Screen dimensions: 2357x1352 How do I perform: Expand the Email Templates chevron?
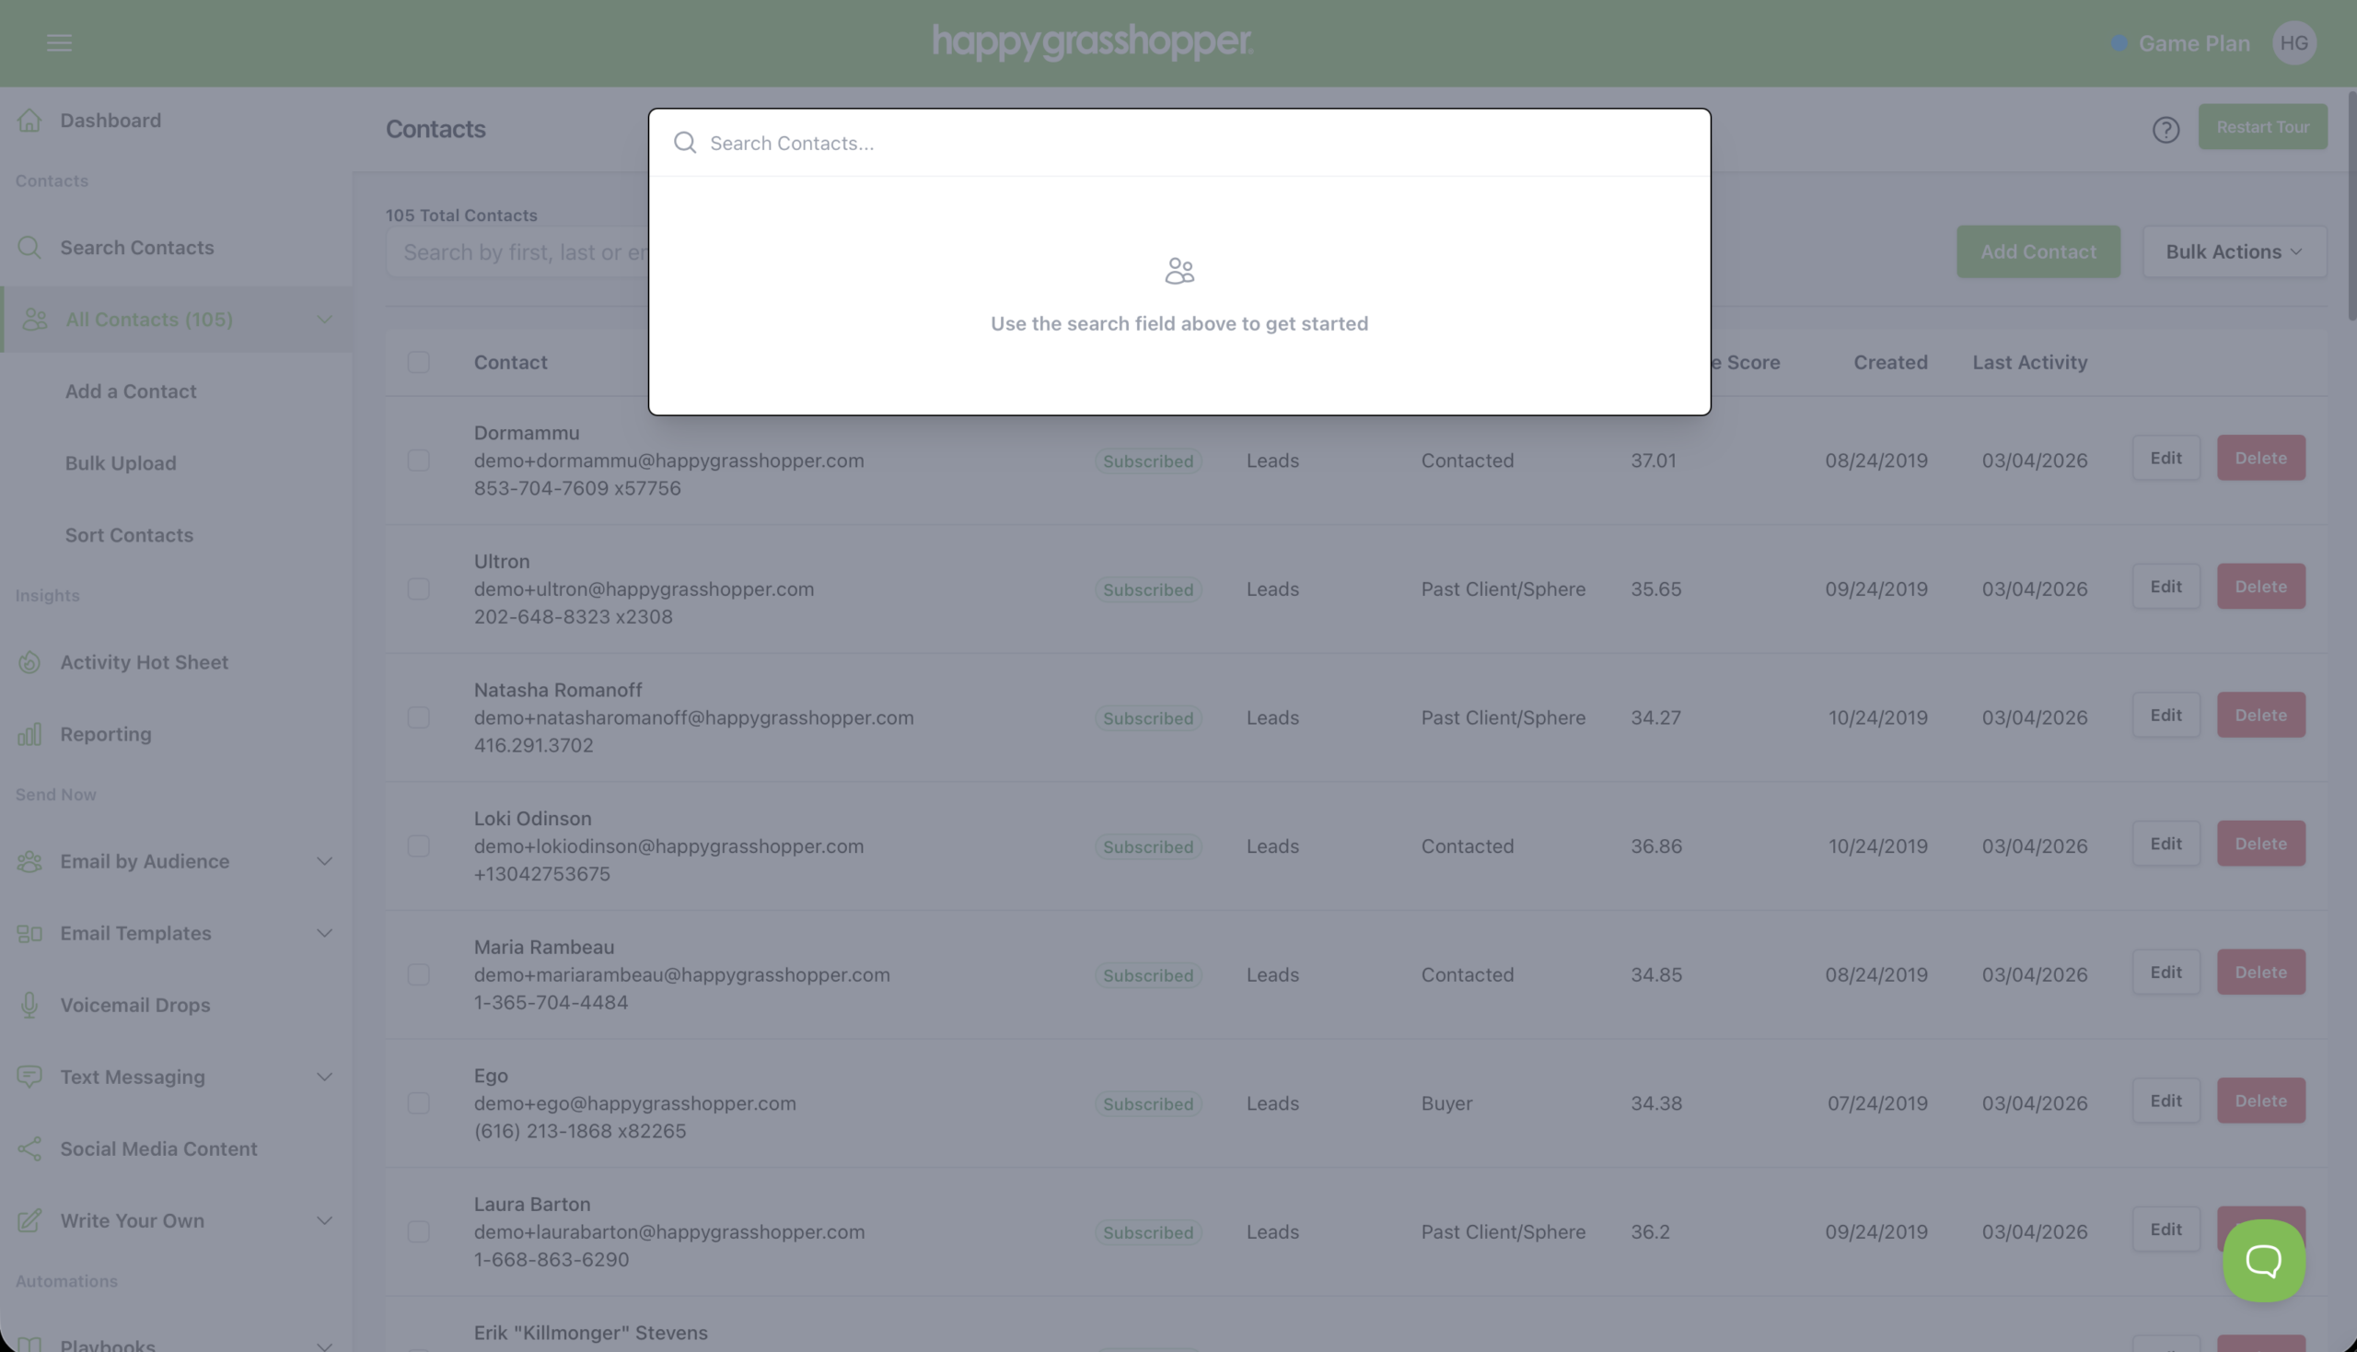(x=324, y=933)
